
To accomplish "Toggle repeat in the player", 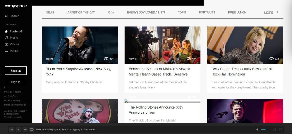I will click(281, 129).
